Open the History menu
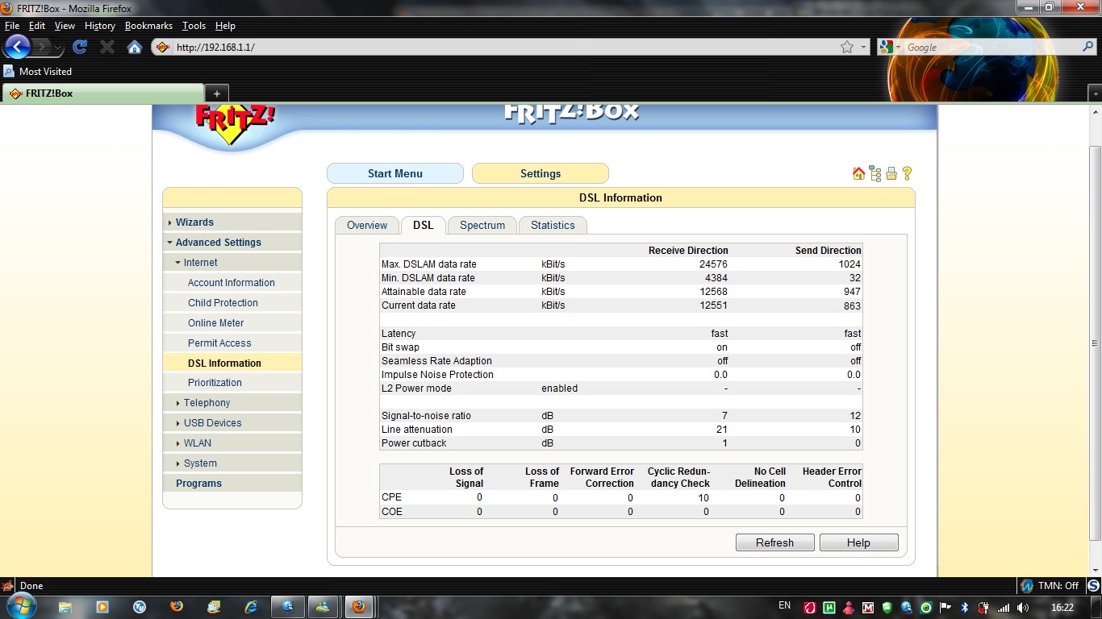Image resolution: width=1102 pixels, height=619 pixels. 100,26
